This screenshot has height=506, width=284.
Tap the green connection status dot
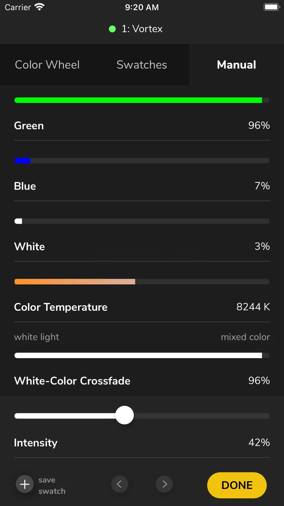click(112, 29)
